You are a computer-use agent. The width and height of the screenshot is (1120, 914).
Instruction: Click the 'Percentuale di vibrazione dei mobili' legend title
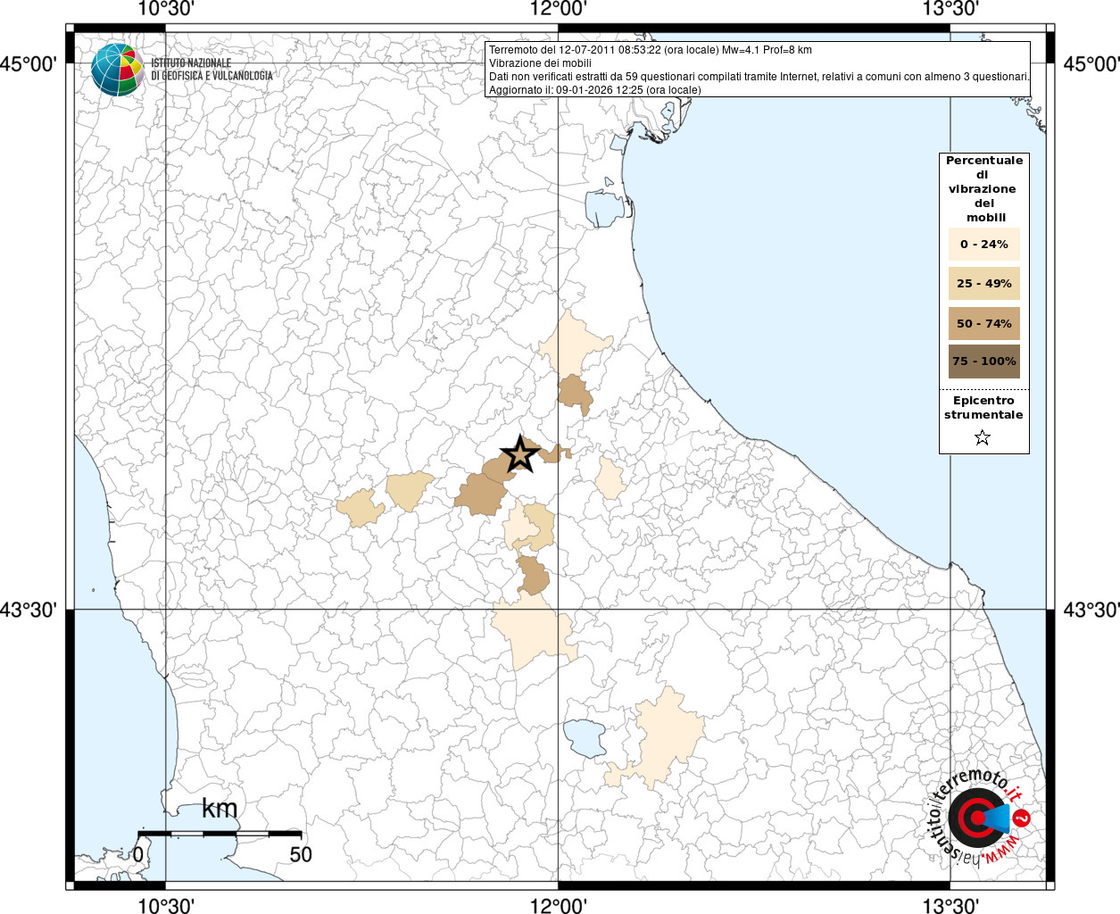983,188
